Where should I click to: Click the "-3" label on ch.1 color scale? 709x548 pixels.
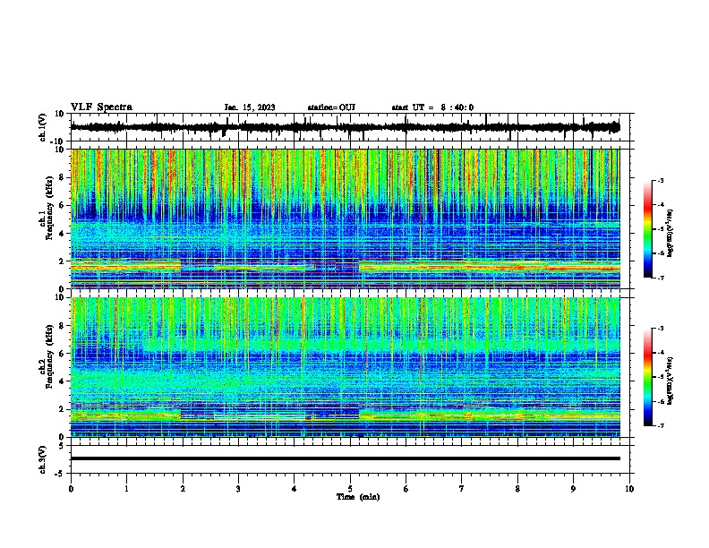click(x=660, y=181)
